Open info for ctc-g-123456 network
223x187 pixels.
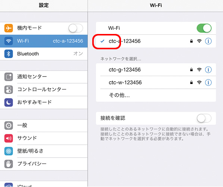[x=208, y=70]
